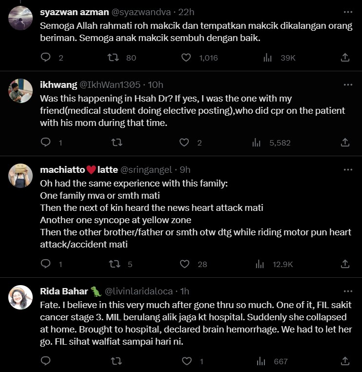
Task: Retweet syazwan azman's tweet
Action: [x=114, y=58]
